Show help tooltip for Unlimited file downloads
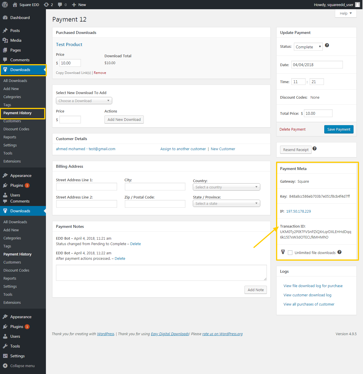This screenshot has width=363, height=374. click(x=339, y=252)
